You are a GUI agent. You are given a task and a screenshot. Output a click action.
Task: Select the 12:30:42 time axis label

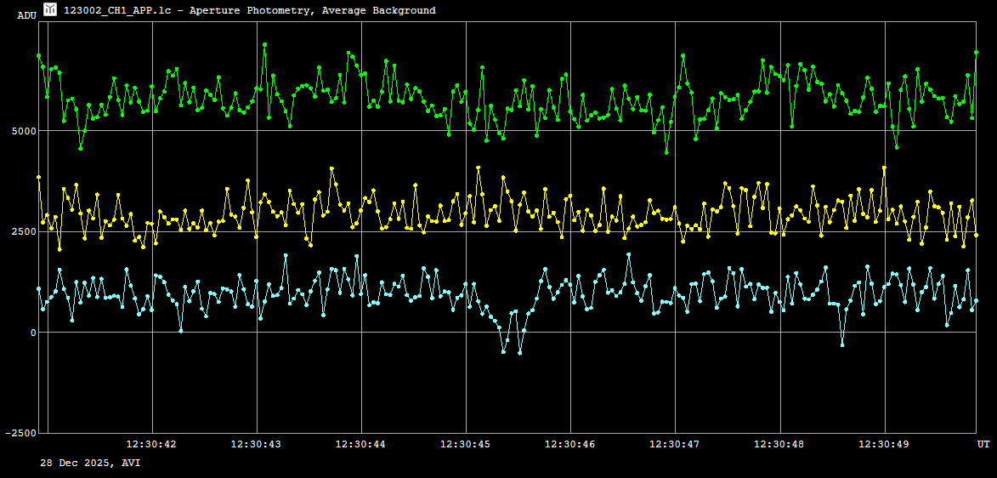(151, 444)
